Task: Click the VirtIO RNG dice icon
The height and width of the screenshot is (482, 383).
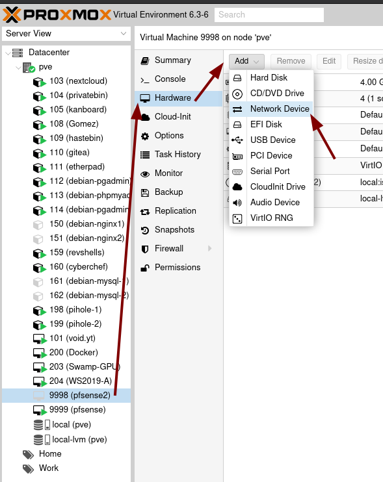Action: [237, 218]
